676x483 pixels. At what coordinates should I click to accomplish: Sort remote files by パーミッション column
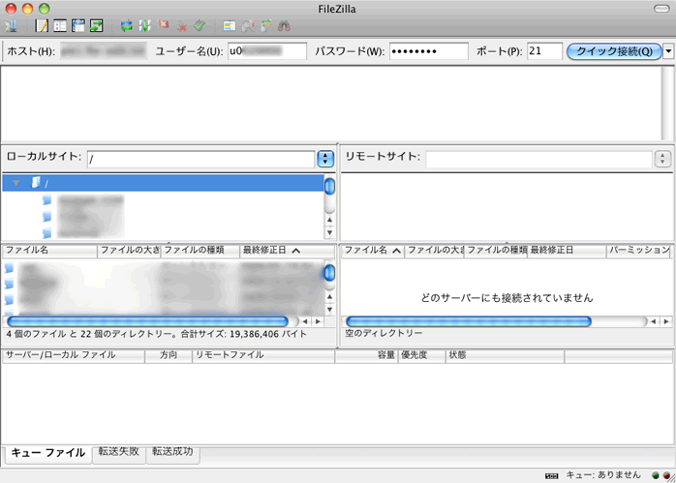click(639, 251)
